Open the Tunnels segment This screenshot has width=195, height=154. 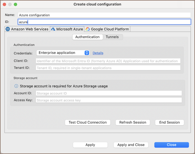pyautogui.click(x=112, y=37)
